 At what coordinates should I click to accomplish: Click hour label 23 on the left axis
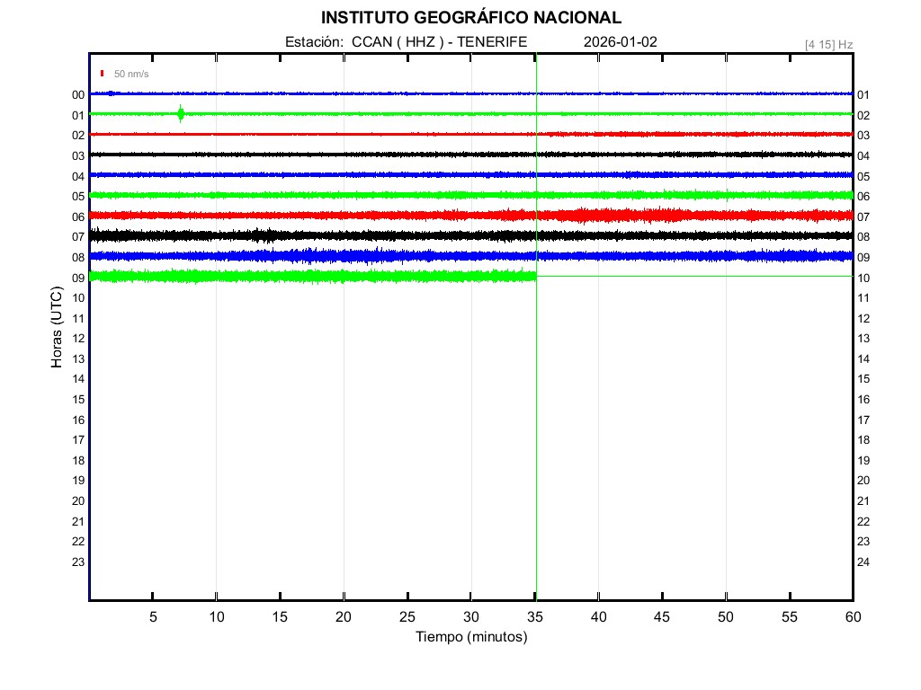point(78,562)
